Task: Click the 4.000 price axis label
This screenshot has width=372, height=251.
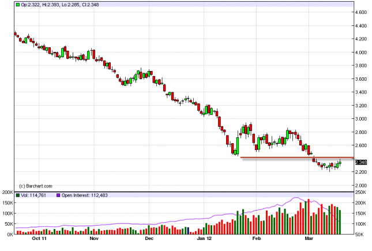Action: pyautogui.click(x=361, y=53)
